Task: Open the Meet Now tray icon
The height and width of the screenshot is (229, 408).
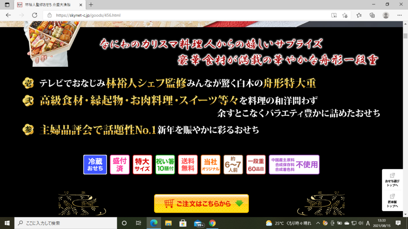Action: pos(332,223)
